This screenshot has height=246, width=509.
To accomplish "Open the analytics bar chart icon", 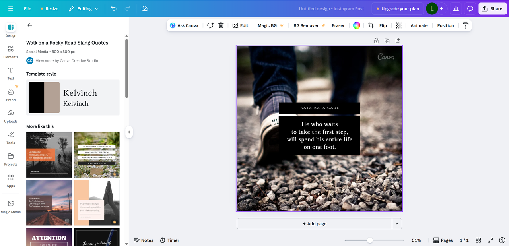I will coord(456,8).
